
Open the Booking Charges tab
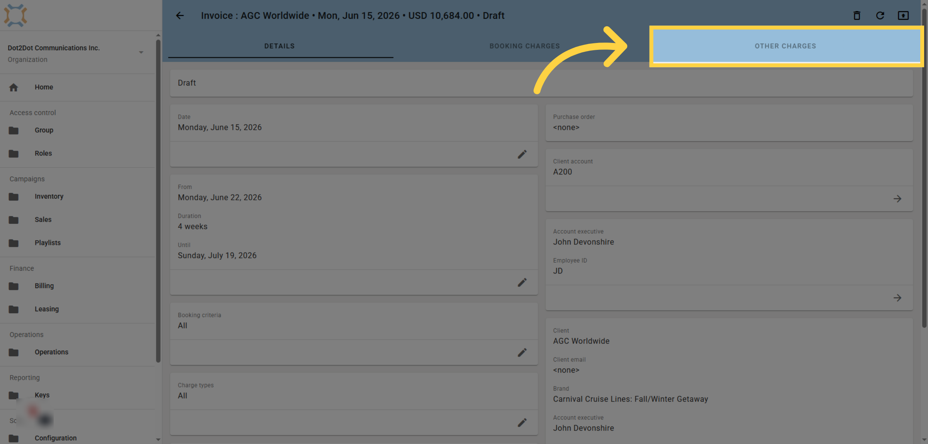click(525, 46)
